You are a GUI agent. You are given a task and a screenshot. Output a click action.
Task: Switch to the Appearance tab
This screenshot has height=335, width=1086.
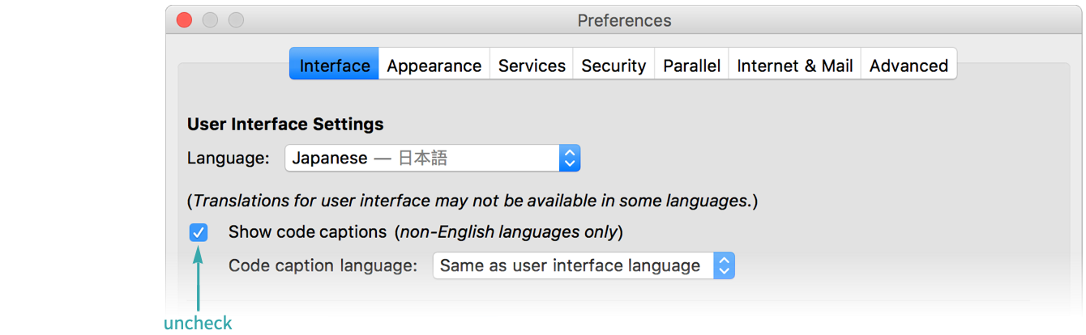coord(434,66)
